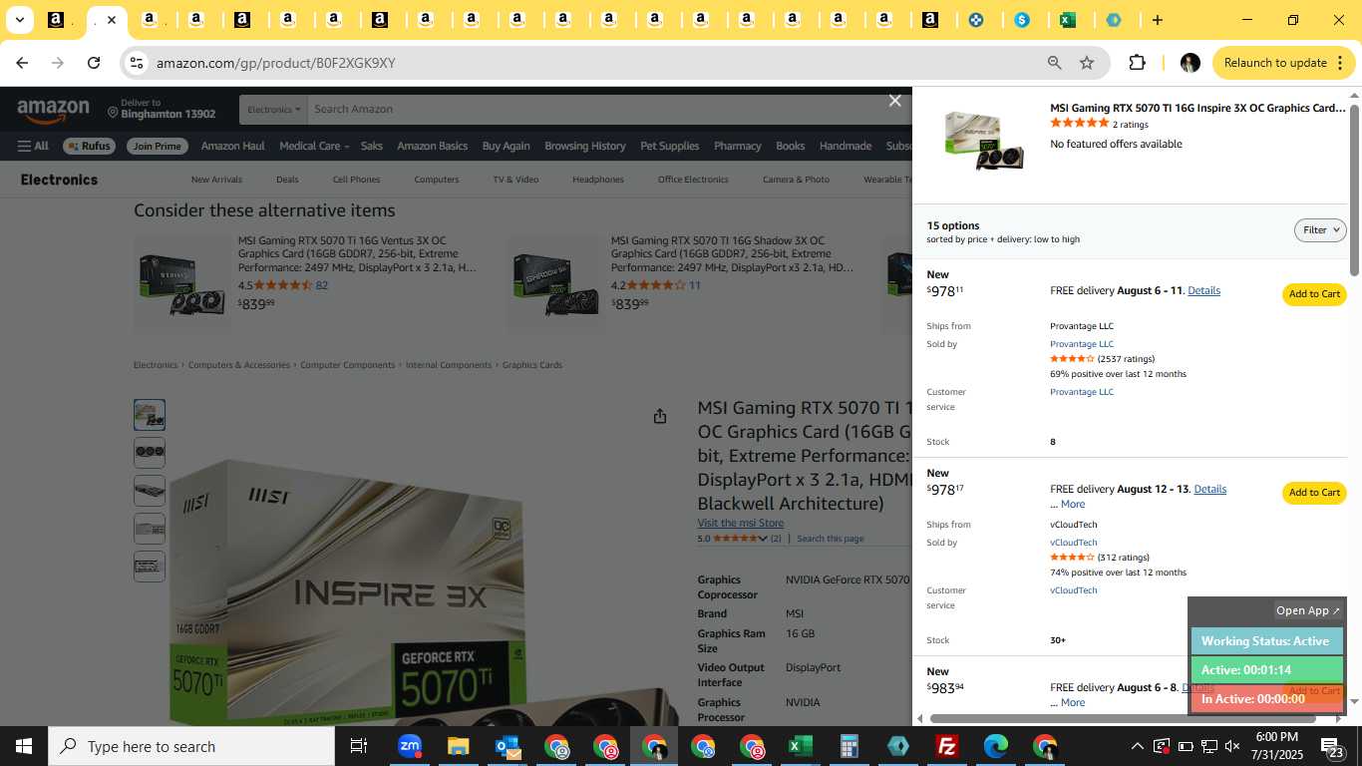1362x766 pixels.
Task: Add the vCloudTech offer to cart
Action: coord(1314,493)
